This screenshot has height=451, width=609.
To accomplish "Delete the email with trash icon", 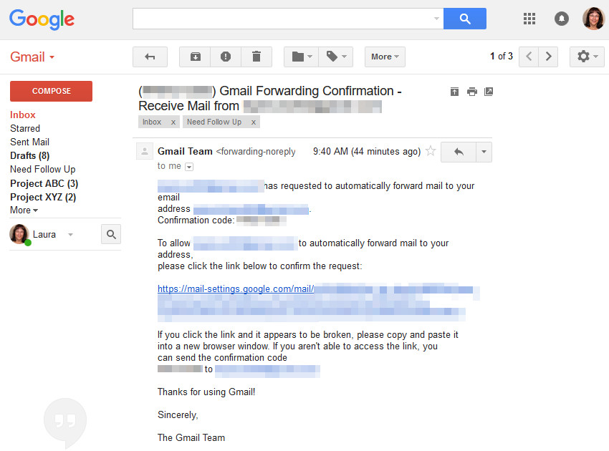I will click(256, 57).
